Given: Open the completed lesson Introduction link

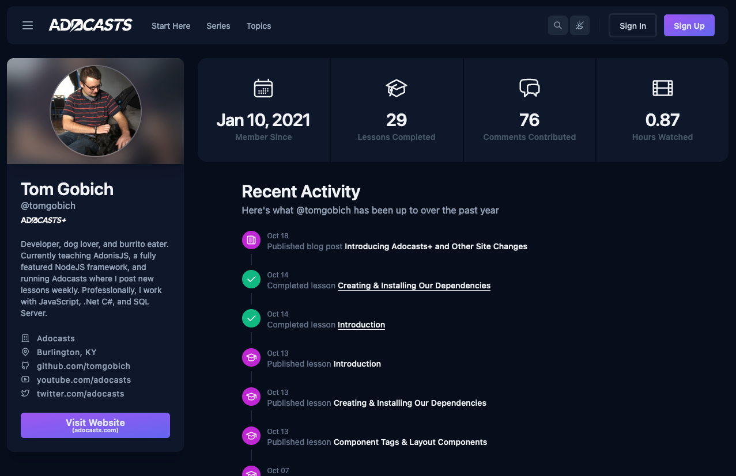Looking at the screenshot, I should pyautogui.click(x=361, y=325).
